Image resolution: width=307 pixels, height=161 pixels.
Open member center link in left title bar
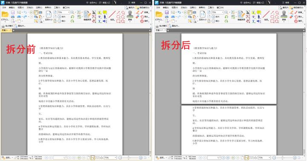pos(92,3)
